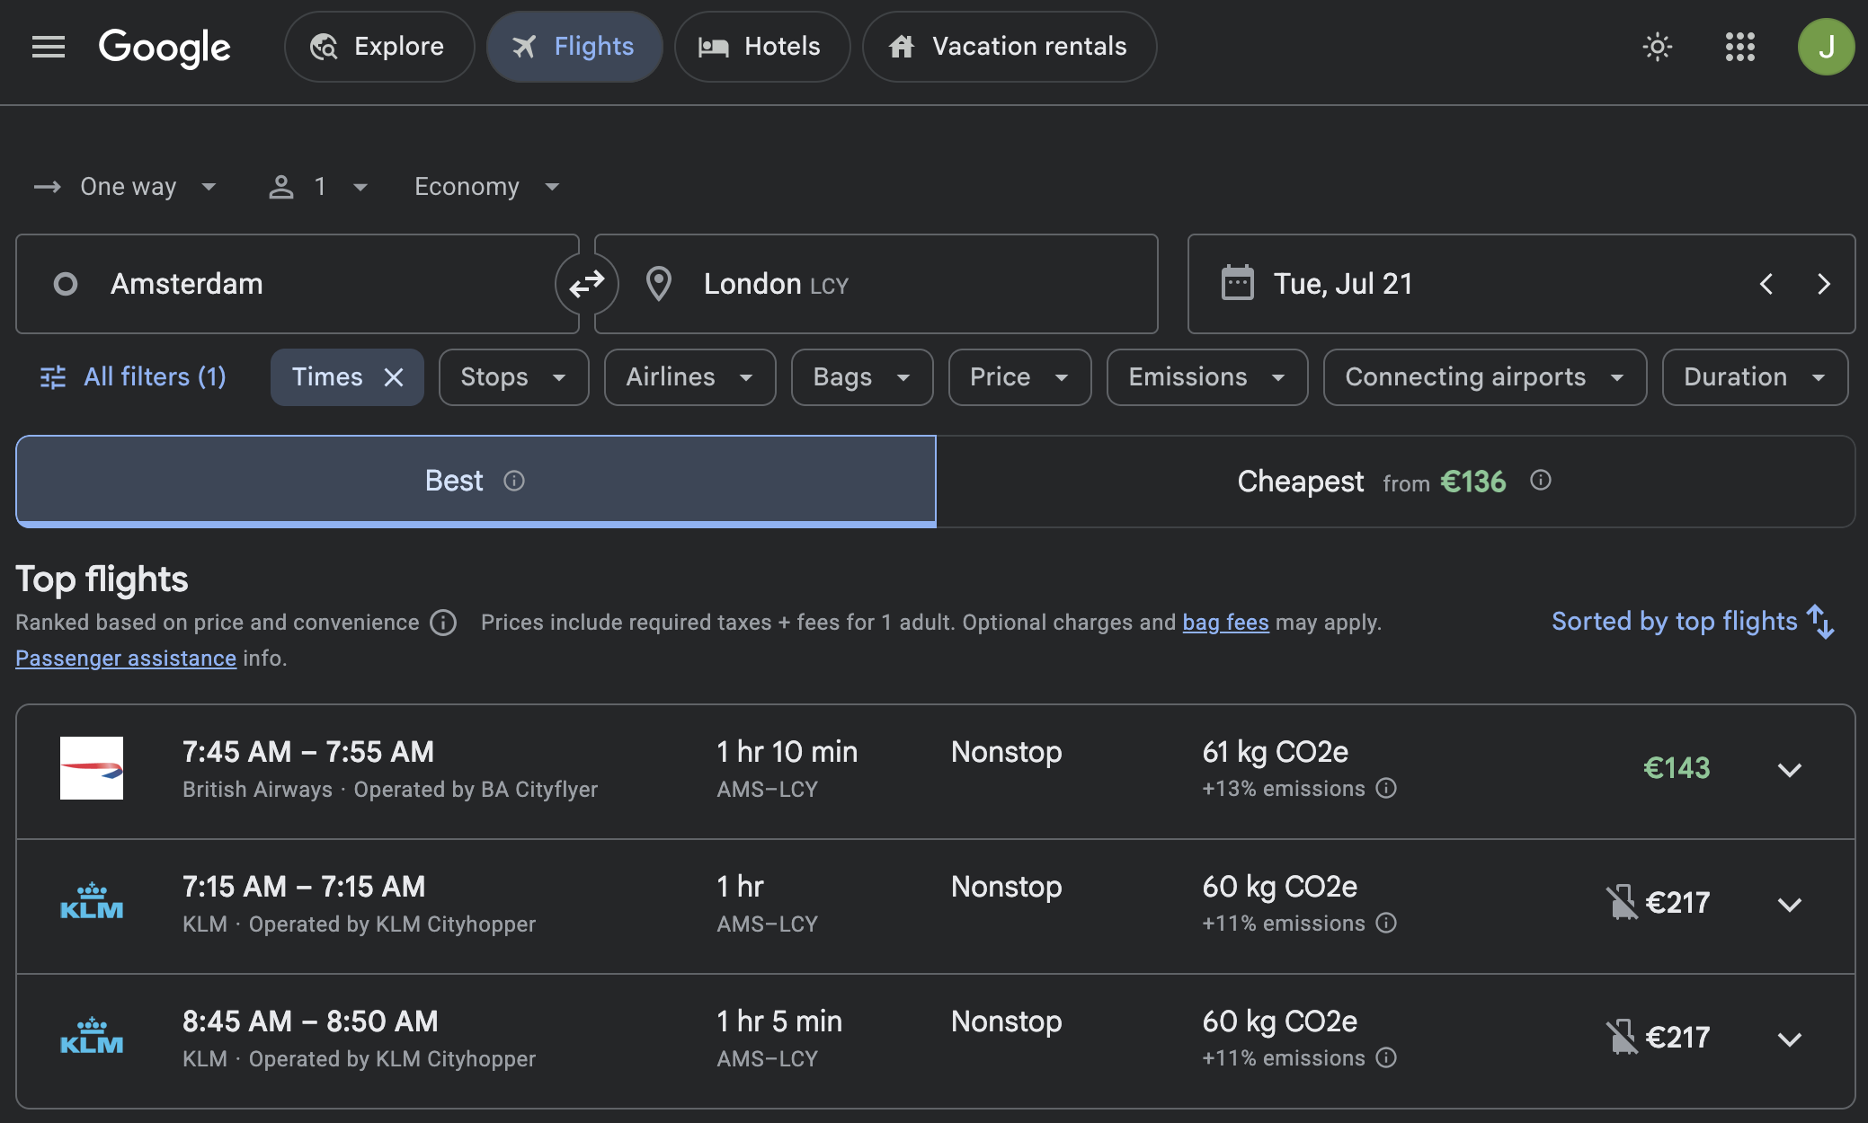View emissions info for British Airways flight

[x=1387, y=789]
